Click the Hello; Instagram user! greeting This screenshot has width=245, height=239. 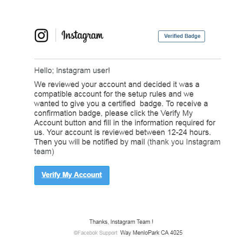coord(72,71)
